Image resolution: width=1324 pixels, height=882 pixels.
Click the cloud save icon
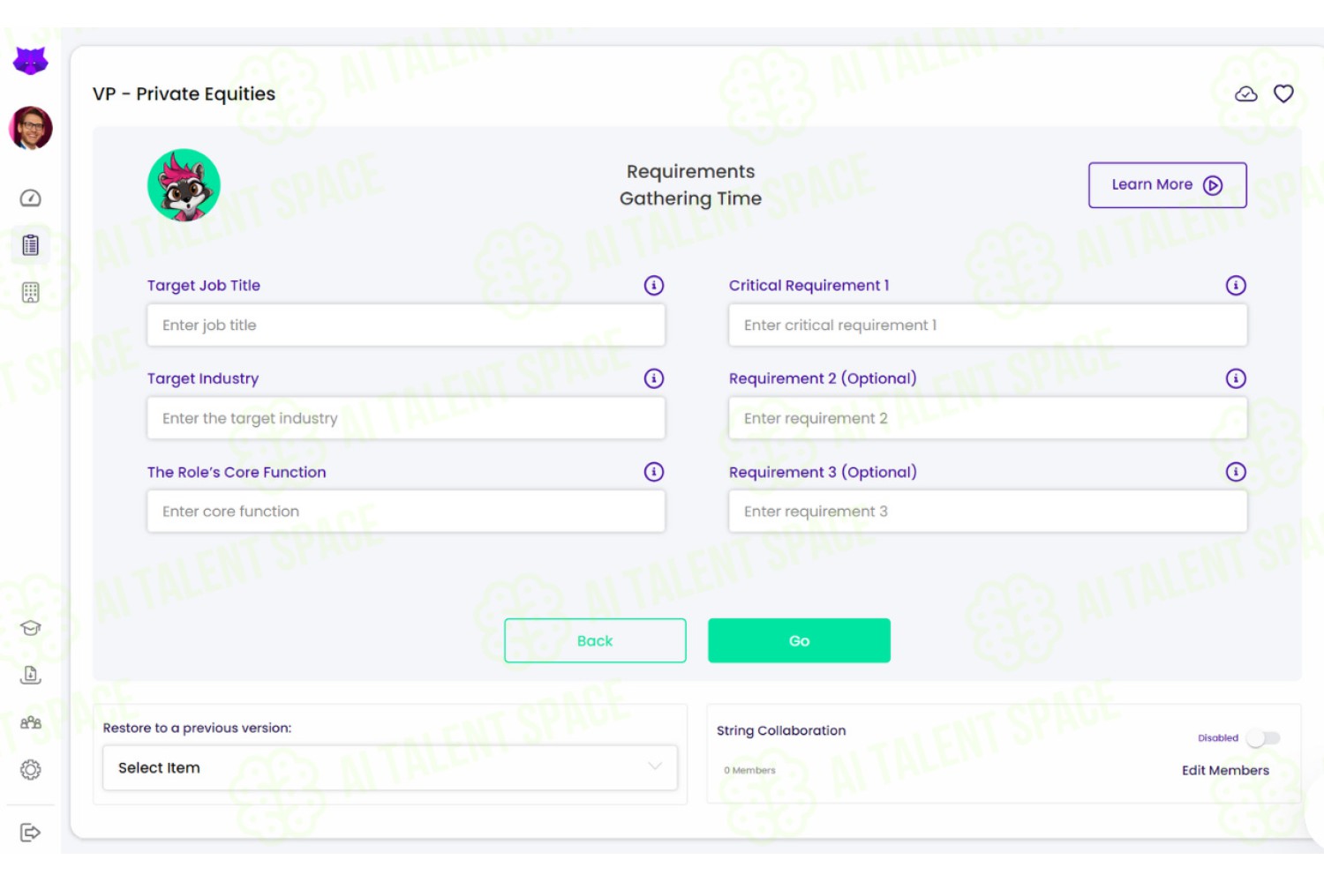1245,93
